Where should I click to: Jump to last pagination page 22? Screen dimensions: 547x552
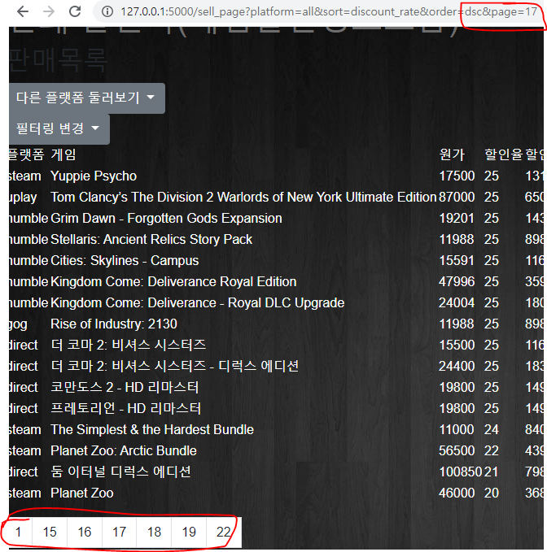224,532
